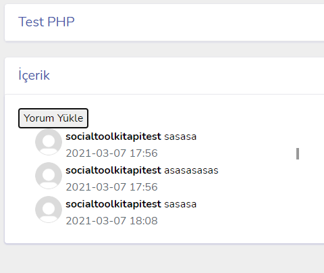Click avatar of the 18:08 comment
This screenshot has height=273, width=324.
click(x=49, y=209)
